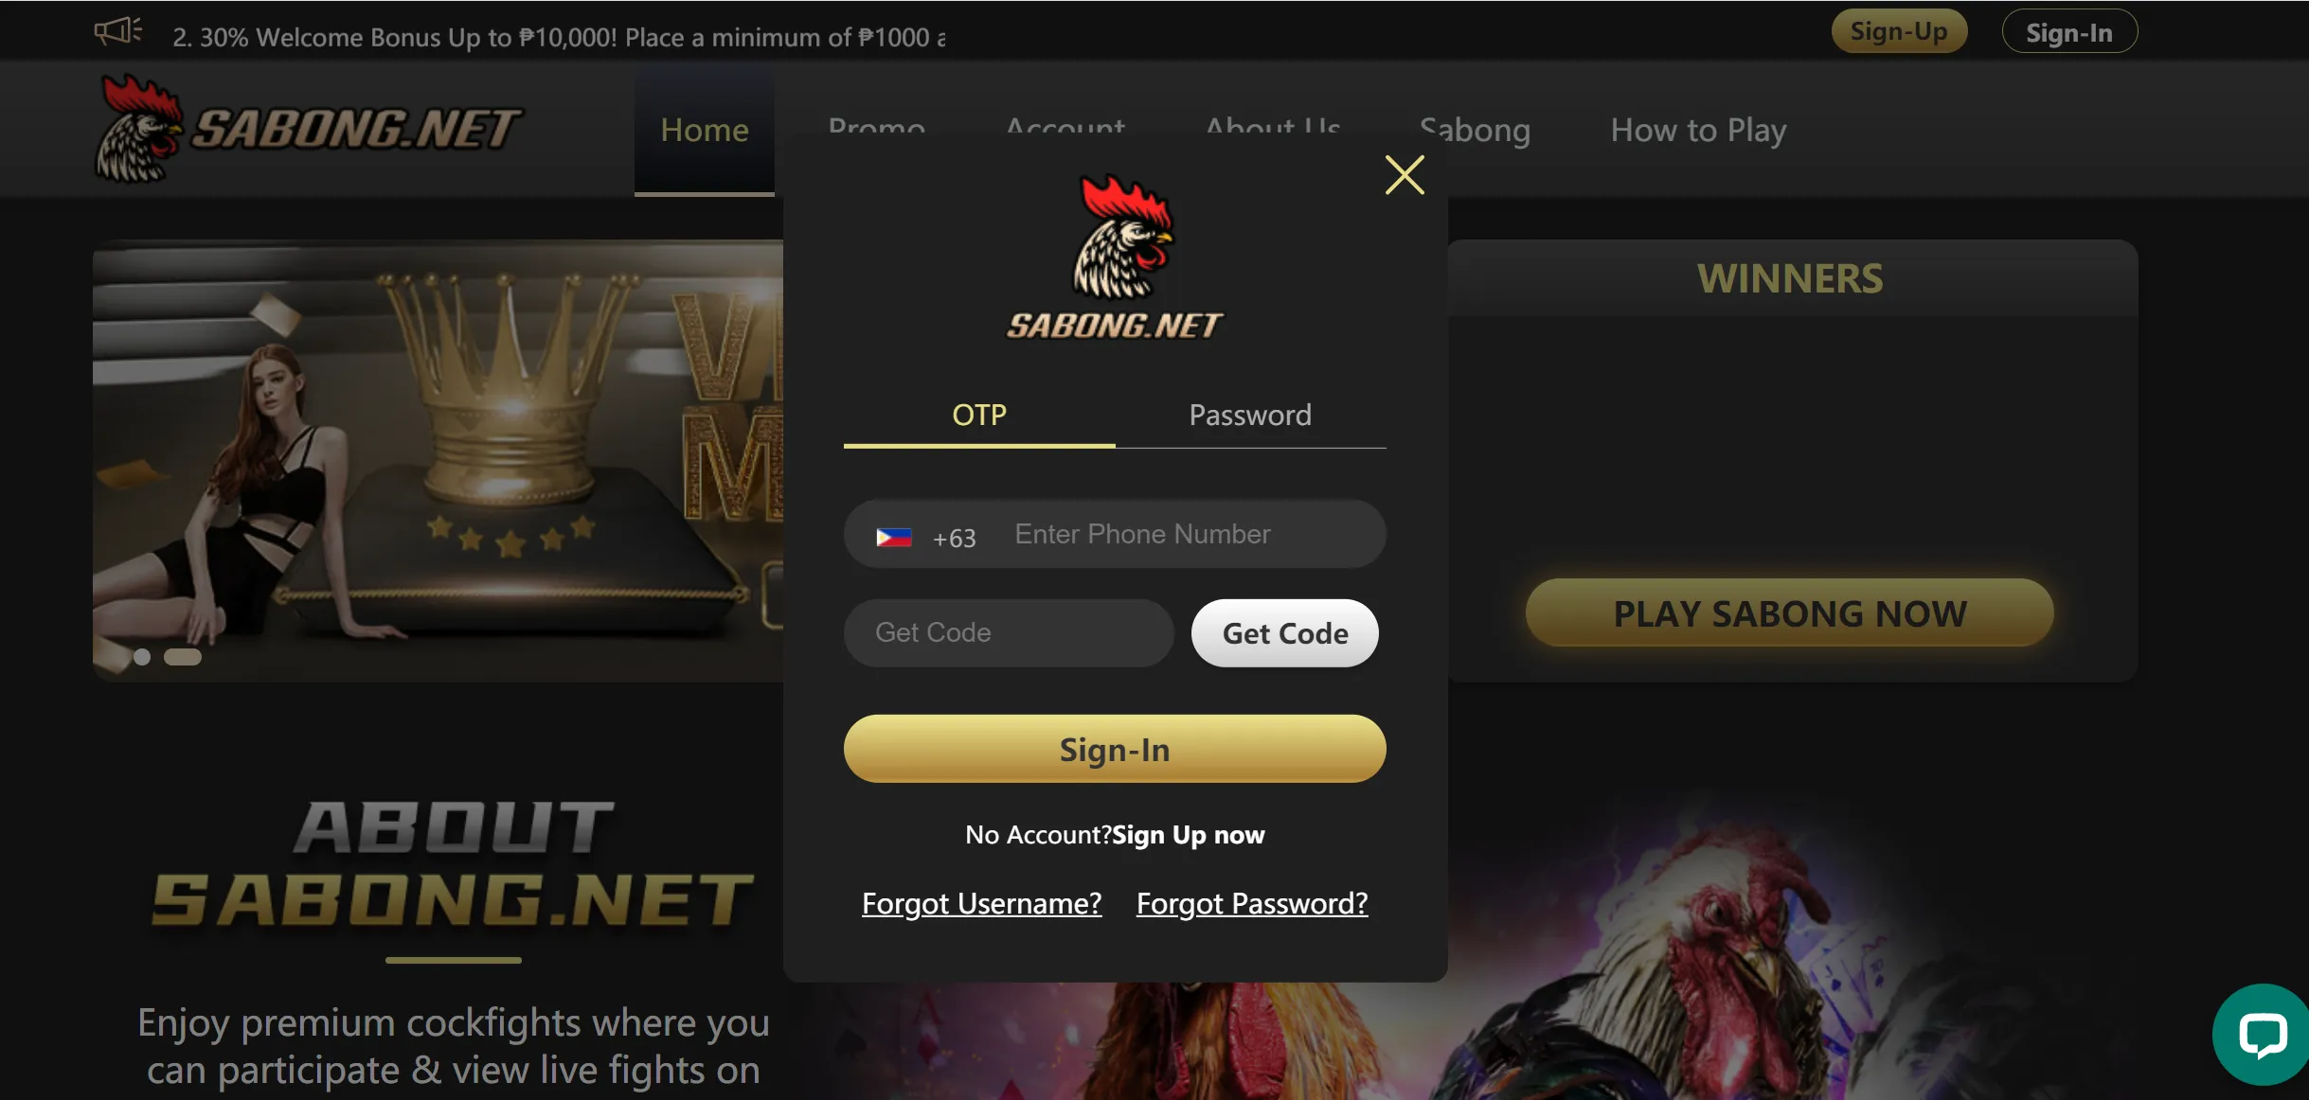Click the golden Sign-In button
This screenshot has width=2309, height=1100.
click(1115, 748)
